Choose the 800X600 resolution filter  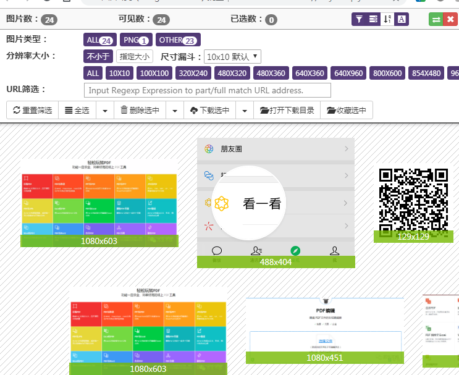coord(387,73)
